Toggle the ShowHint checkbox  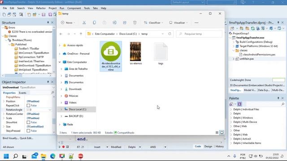click(x=28, y=122)
